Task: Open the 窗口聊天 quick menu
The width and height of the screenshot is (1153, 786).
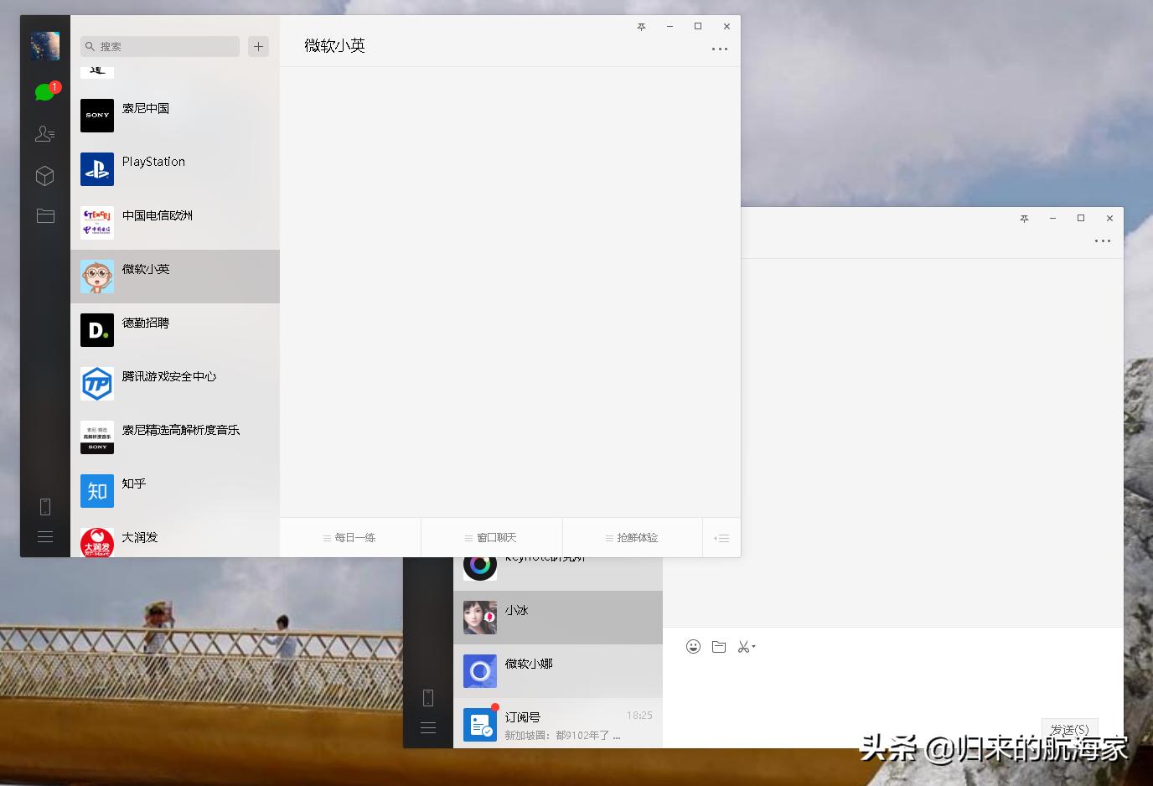Action: pyautogui.click(x=491, y=537)
